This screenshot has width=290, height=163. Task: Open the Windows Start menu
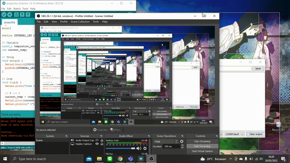pyautogui.click(x=5, y=159)
